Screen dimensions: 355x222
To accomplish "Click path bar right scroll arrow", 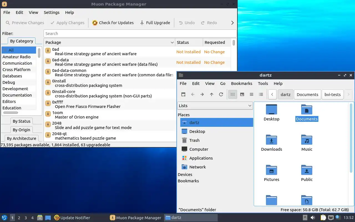I will (x=348, y=94).
